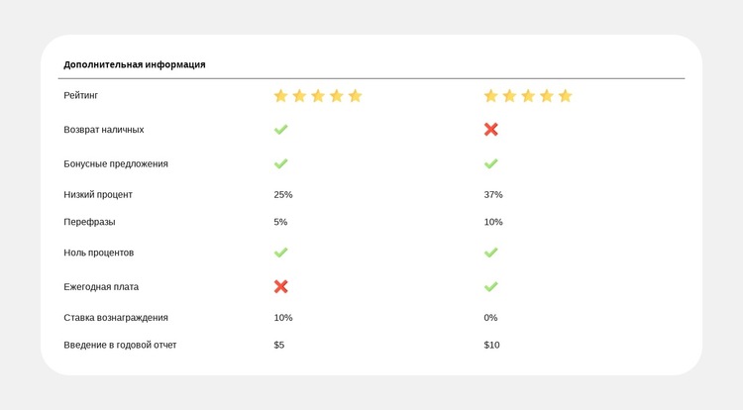Click the 10% Ставка вознаграждения value
Screen dimensions: 743x410
pyautogui.click(x=283, y=318)
